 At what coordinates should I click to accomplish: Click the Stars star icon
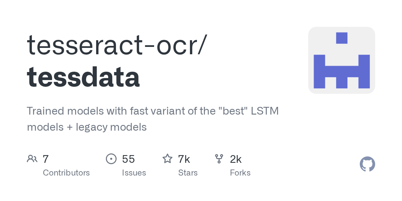click(x=167, y=158)
